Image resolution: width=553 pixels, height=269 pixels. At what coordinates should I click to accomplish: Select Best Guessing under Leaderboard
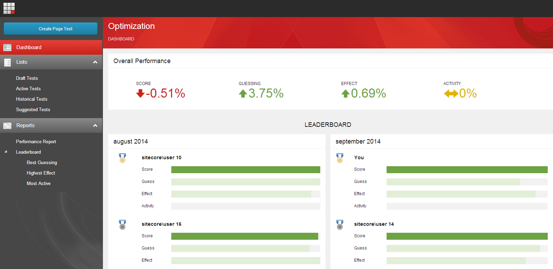tap(42, 163)
